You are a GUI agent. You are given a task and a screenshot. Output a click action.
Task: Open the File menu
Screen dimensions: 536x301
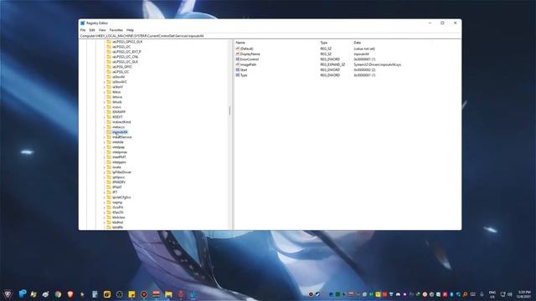point(83,30)
